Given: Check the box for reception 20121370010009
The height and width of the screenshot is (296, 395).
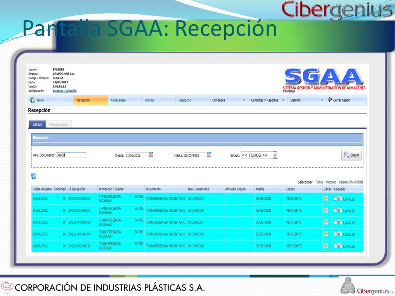Looking at the screenshot, I should point(335,234).
